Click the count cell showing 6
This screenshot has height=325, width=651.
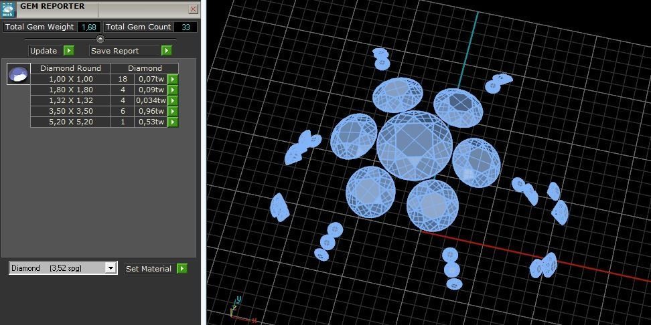[123, 112]
